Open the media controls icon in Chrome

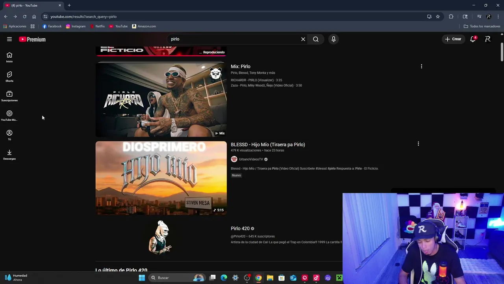[x=479, y=17]
